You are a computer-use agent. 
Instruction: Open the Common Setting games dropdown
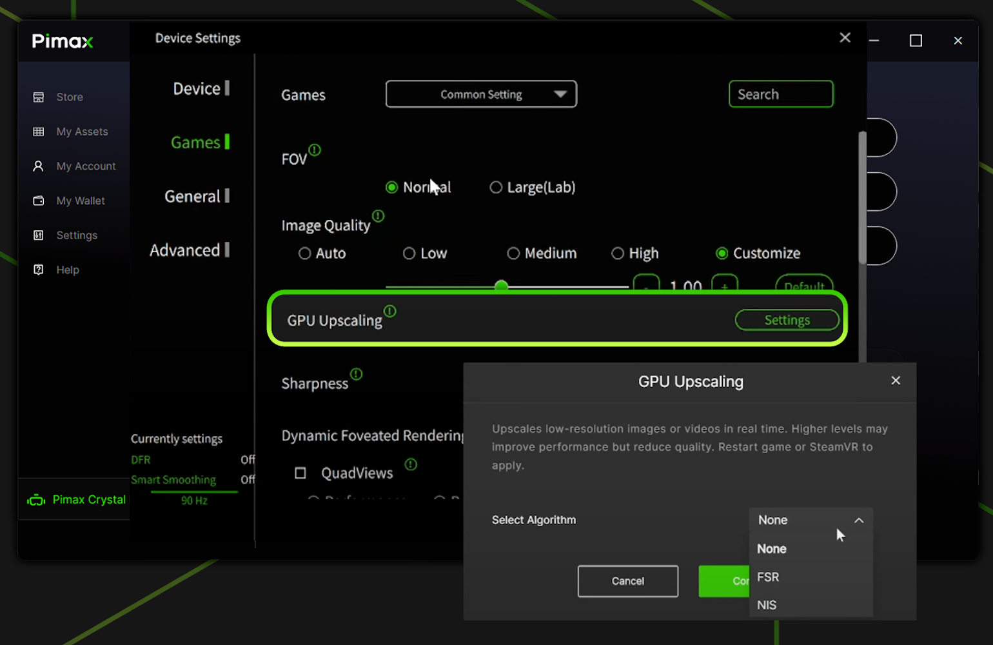(x=481, y=94)
